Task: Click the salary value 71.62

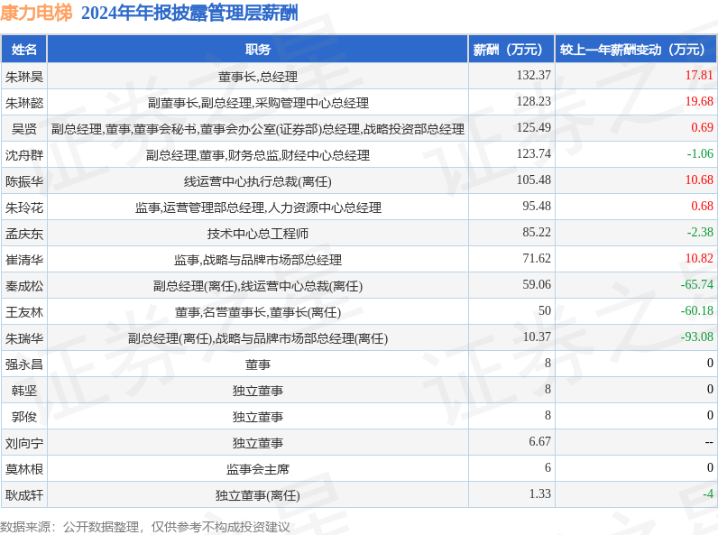Action: (x=537, y=257)
